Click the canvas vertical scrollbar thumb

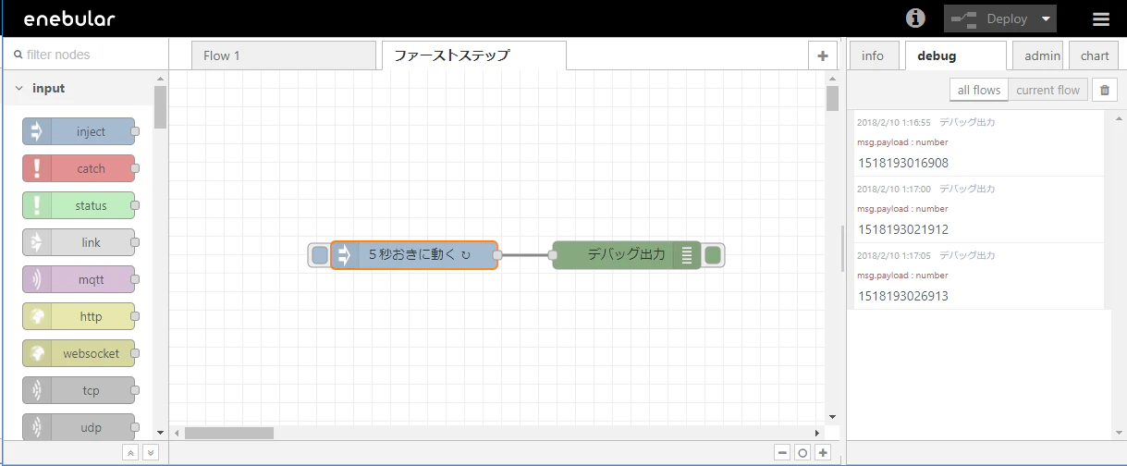click(832, 98)
